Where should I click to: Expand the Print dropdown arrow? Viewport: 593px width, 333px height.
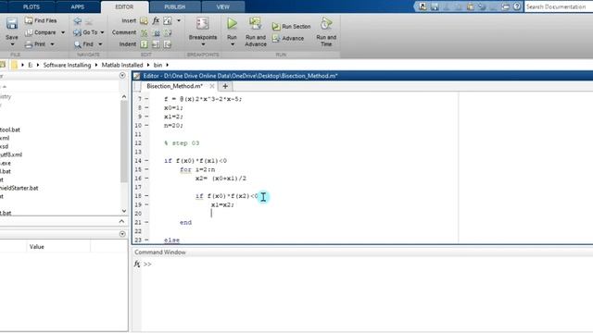coord(52,44)
